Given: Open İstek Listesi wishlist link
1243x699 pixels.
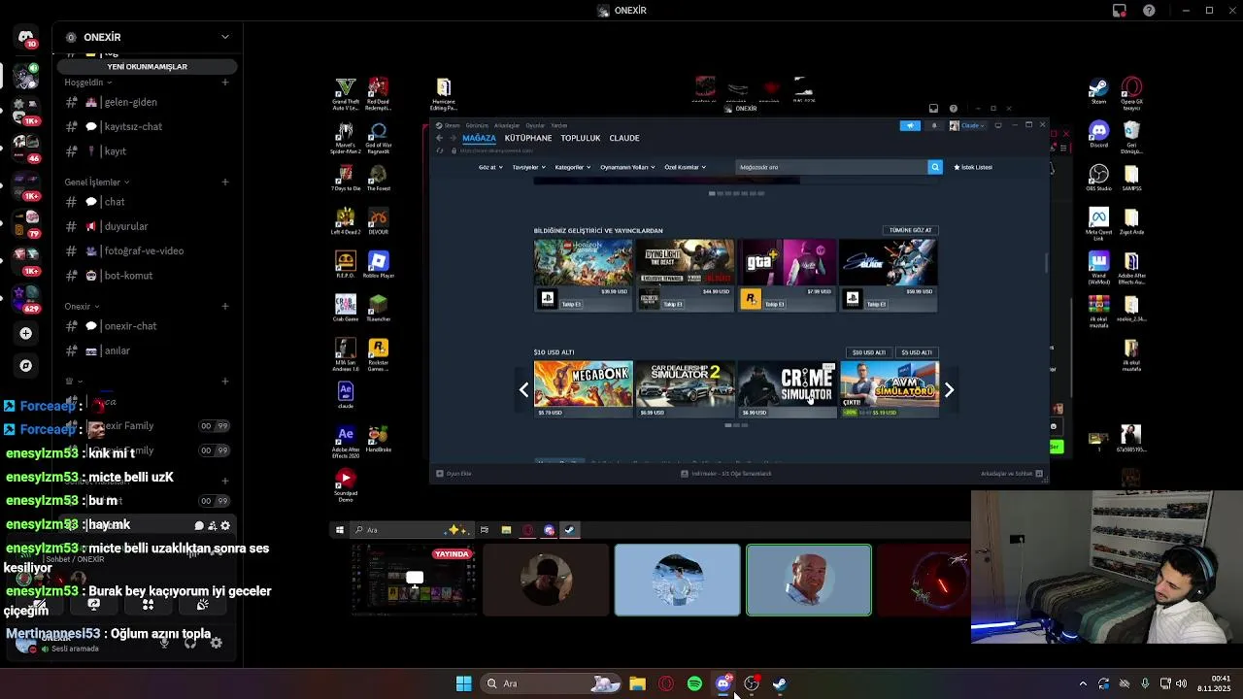Looking at the screenshot, I should click(x=973, y=167).
